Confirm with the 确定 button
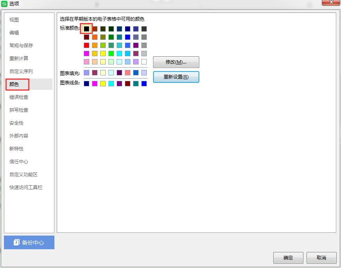This screenshot has width=341, height=268. [x=288, y=258]
